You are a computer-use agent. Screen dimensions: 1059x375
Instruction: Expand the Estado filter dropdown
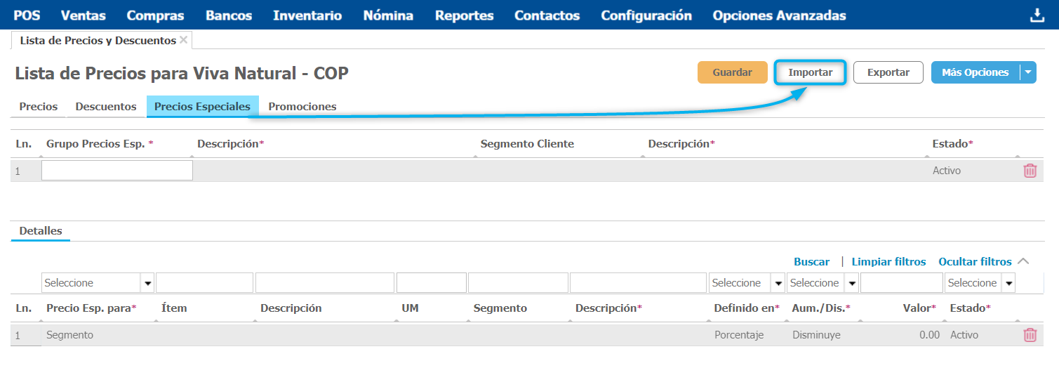(1008, 283)
